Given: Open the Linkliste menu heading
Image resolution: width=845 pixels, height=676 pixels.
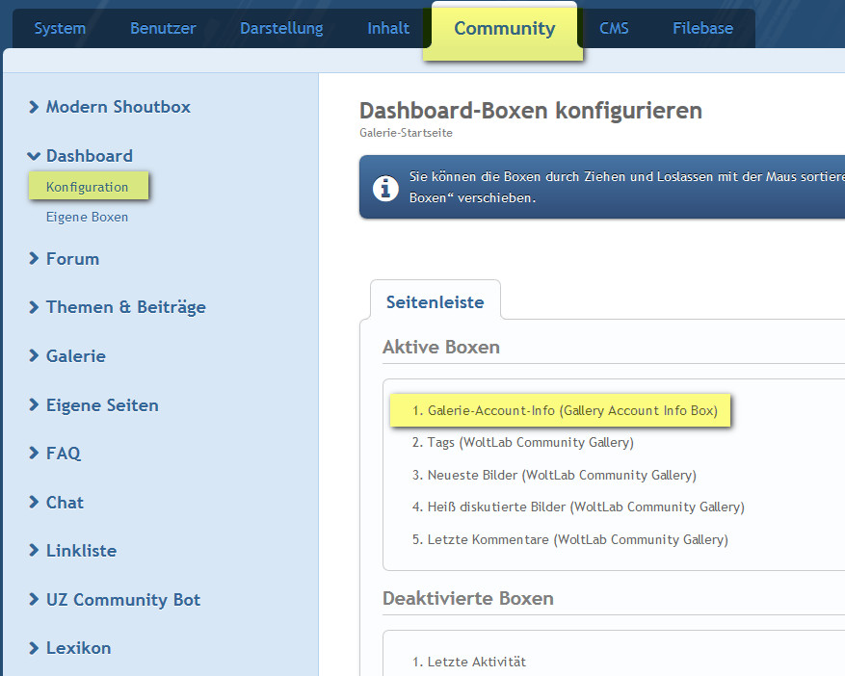Looking at the screenshot, I should (81, 551).
